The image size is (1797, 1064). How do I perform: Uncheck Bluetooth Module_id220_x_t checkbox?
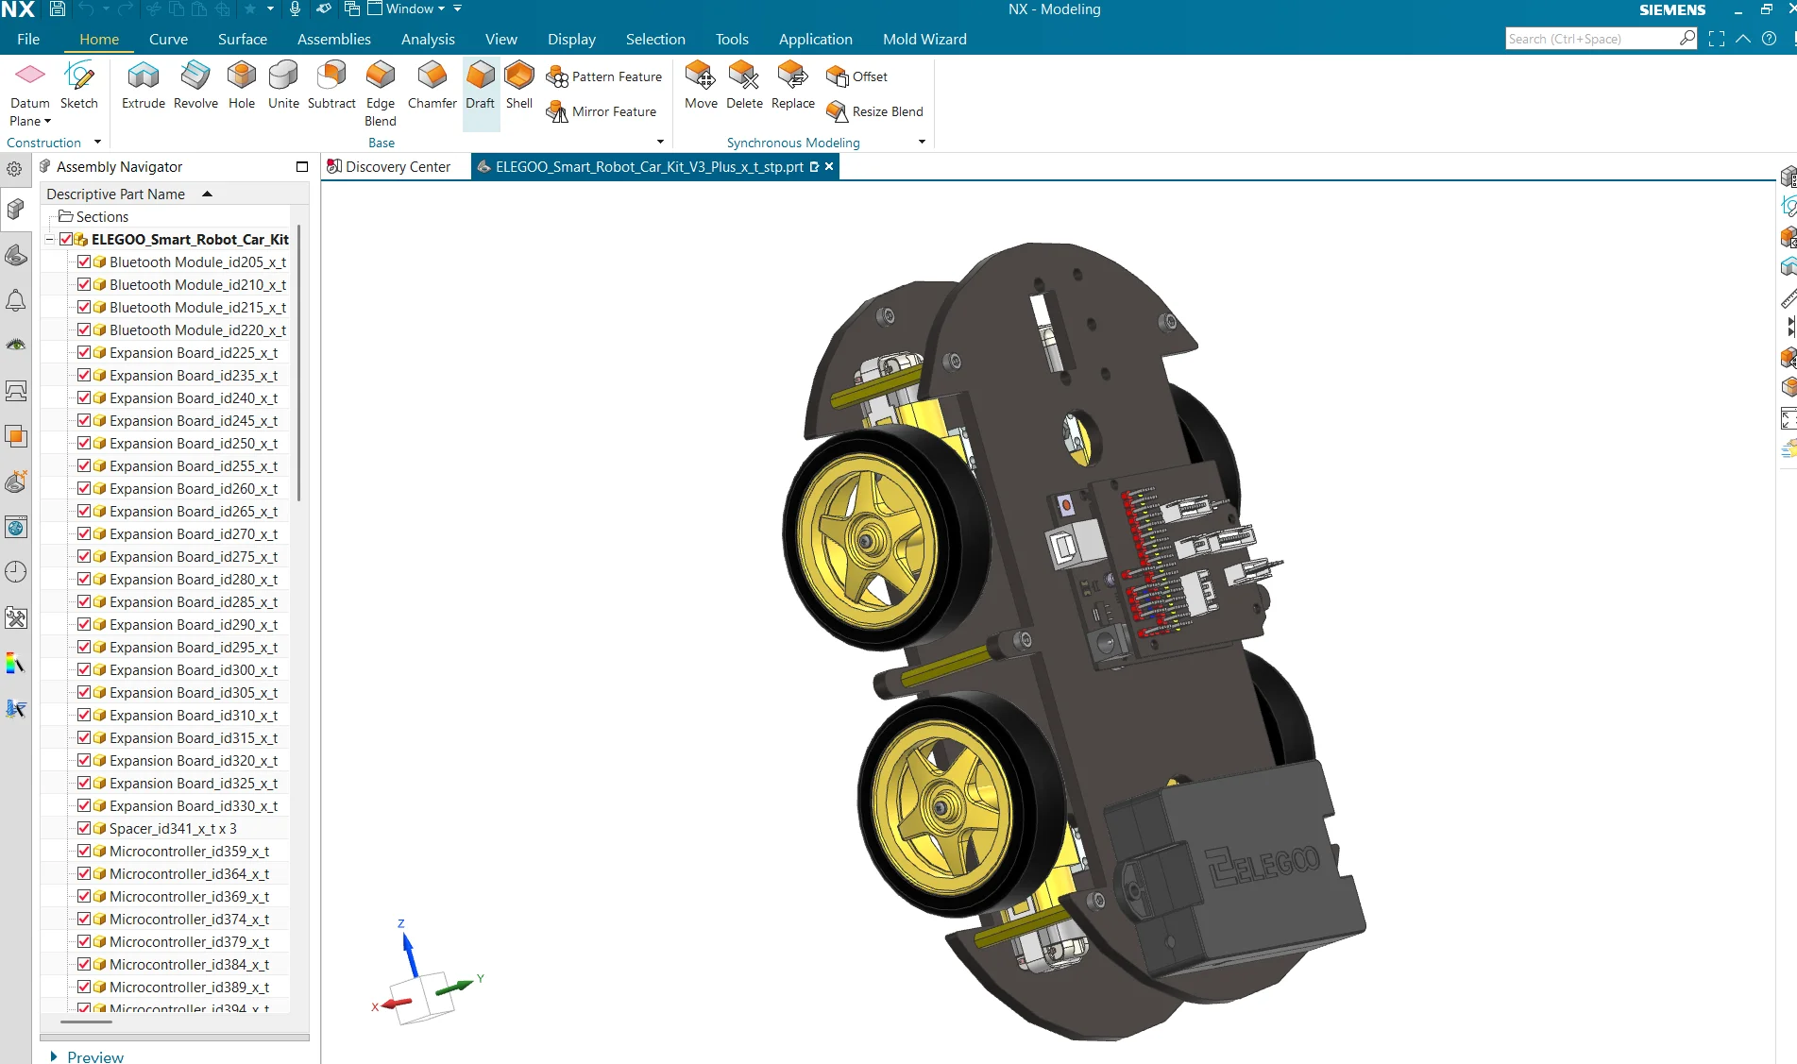click(84, 329)
